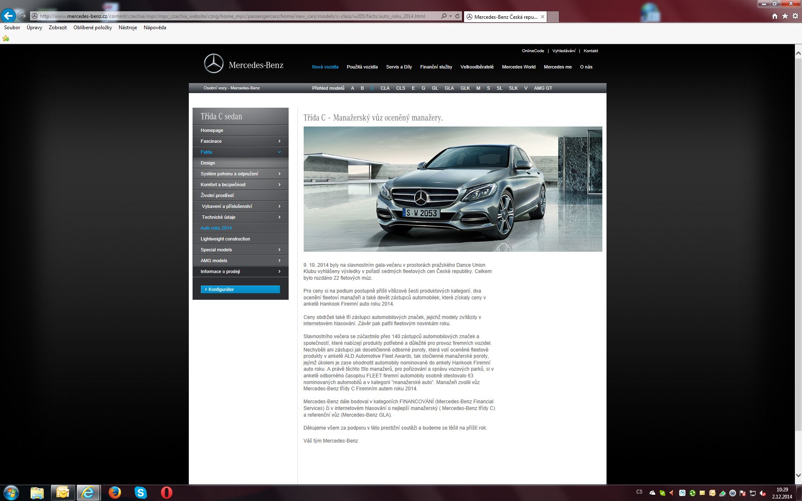Open Životní prostředí sidebar item

coord(241,195)
